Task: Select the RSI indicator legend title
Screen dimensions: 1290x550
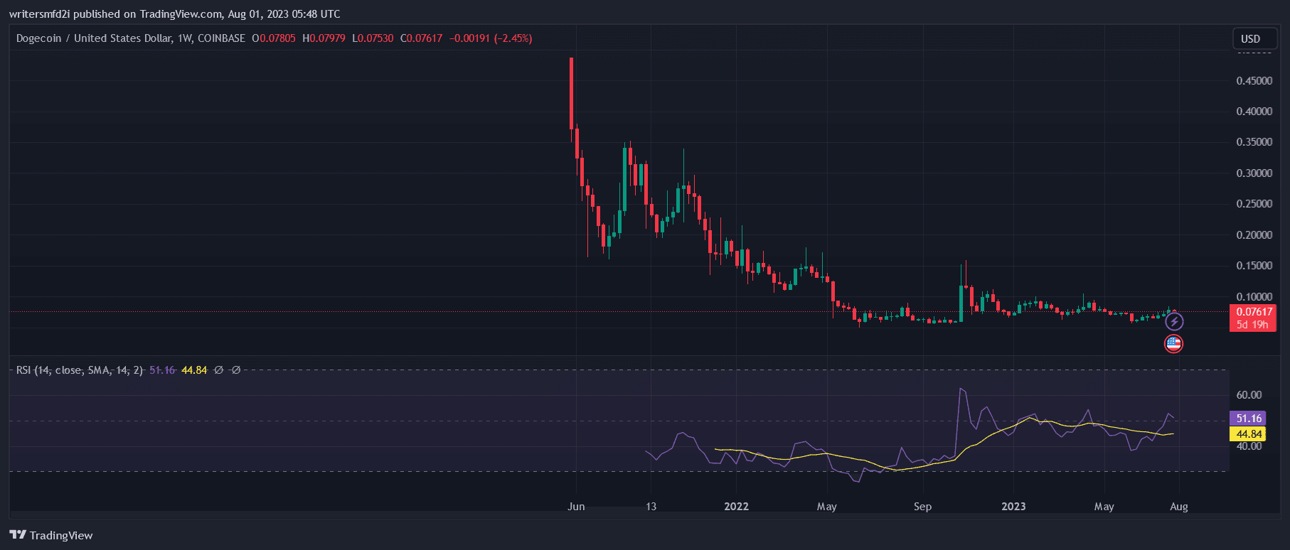Action: [x=80, y=370]
